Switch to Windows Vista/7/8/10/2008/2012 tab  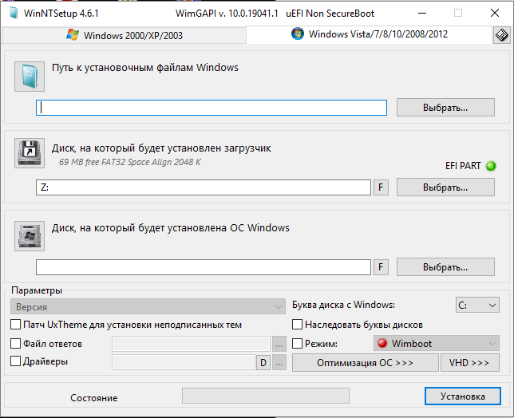tap(370, 34)
